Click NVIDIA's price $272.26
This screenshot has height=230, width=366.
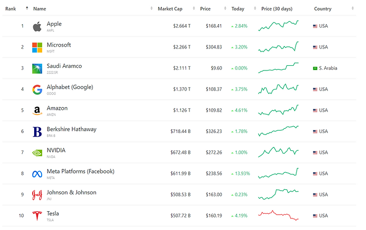coord(214,152)
